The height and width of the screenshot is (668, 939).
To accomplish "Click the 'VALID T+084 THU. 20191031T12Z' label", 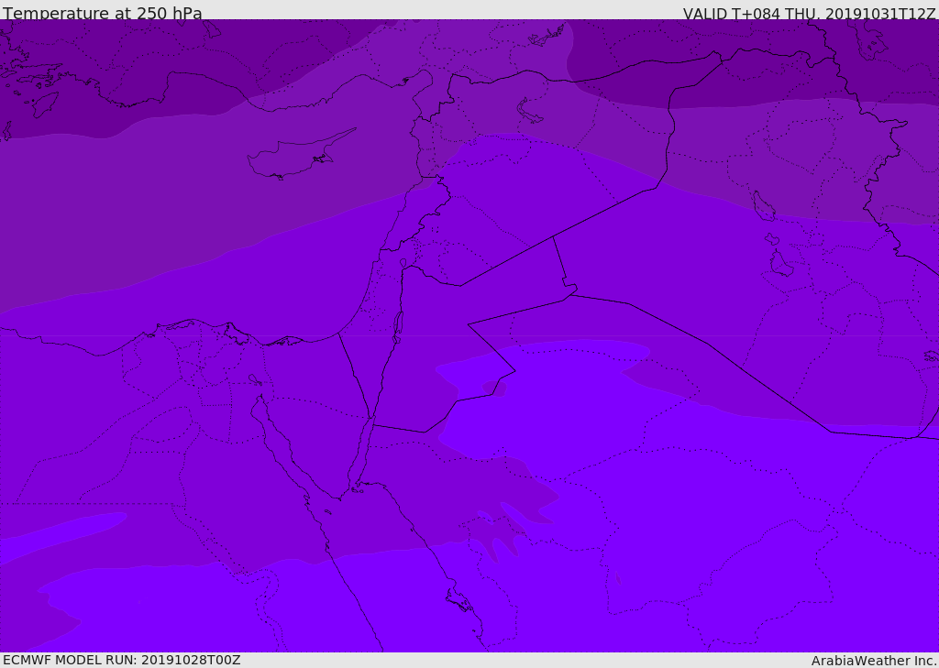I will point(809,13).
